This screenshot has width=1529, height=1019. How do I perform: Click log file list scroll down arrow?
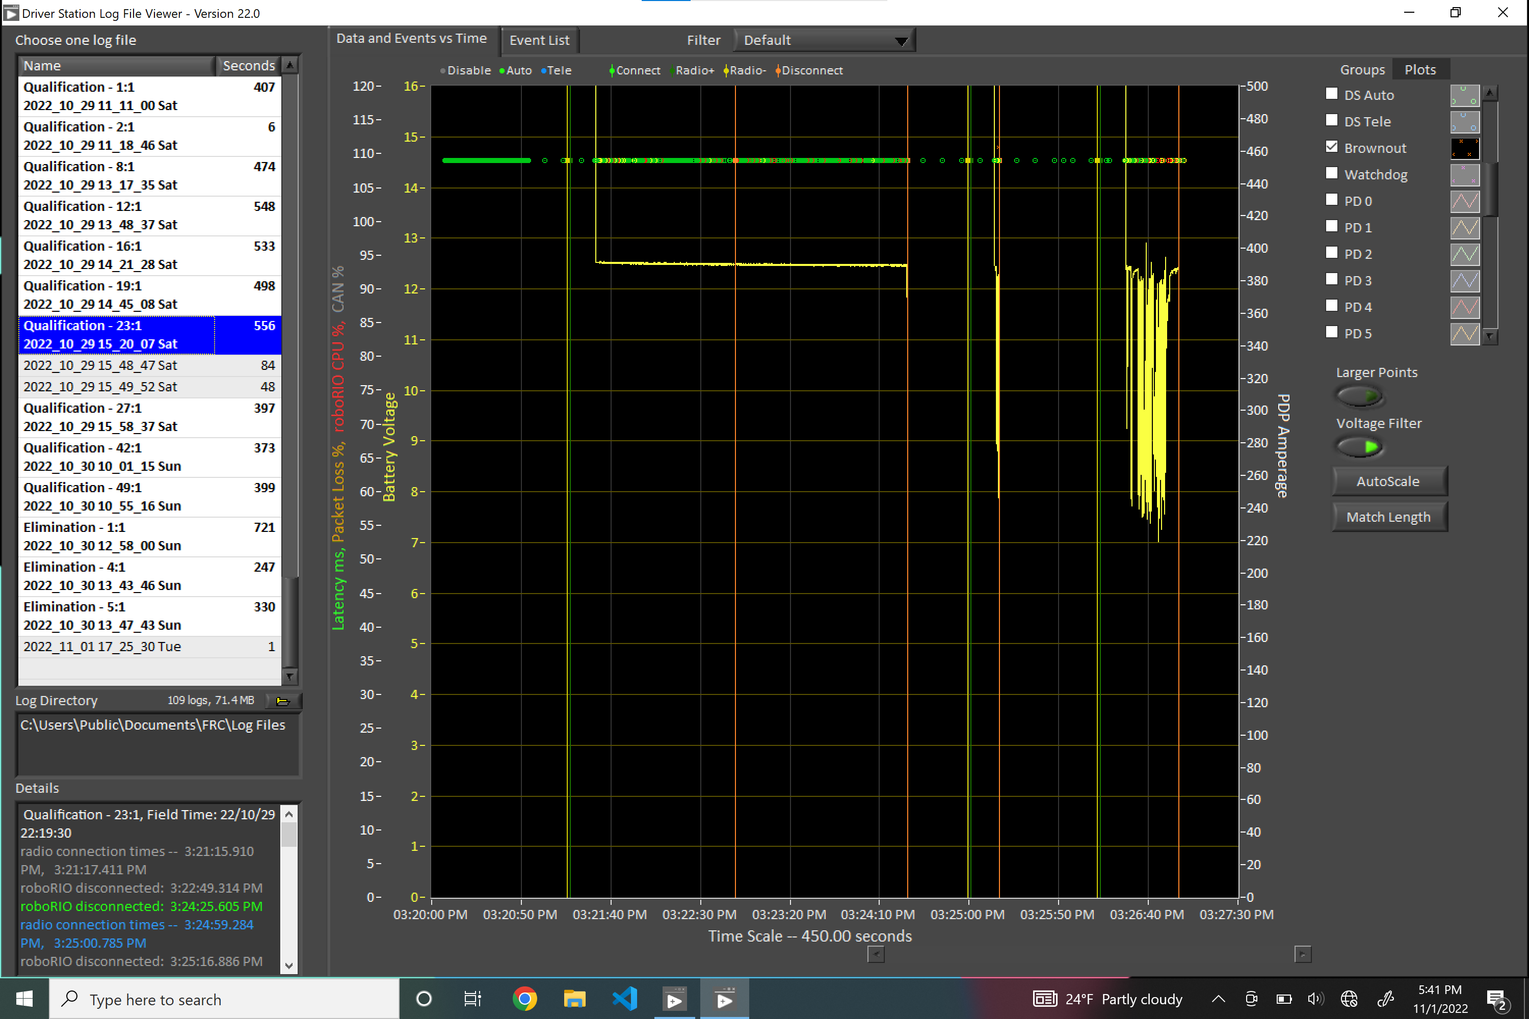click(290, 677)
